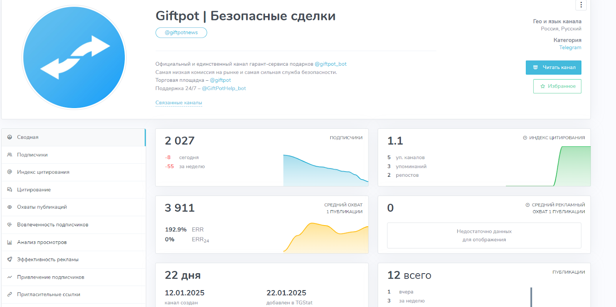Open the Telegram category link
Image resolution: width=616 pixels, height=307 pixels.
(x=570, y=48)
